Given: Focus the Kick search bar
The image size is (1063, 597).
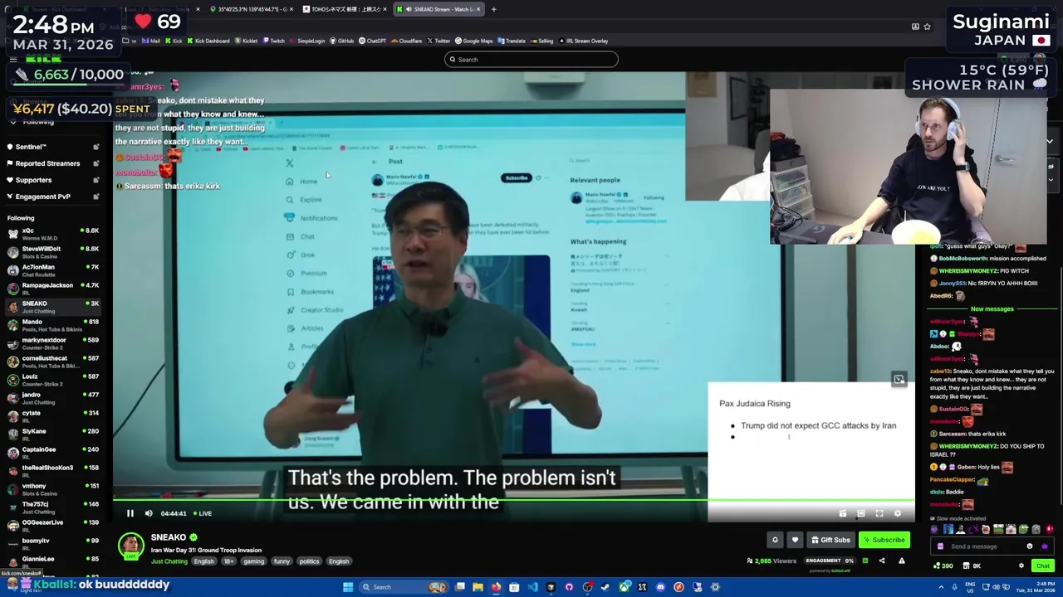Looking at the screenshot, I should (531, 60).
